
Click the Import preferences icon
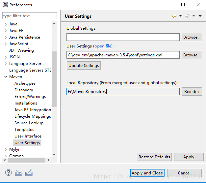(18, 172)
